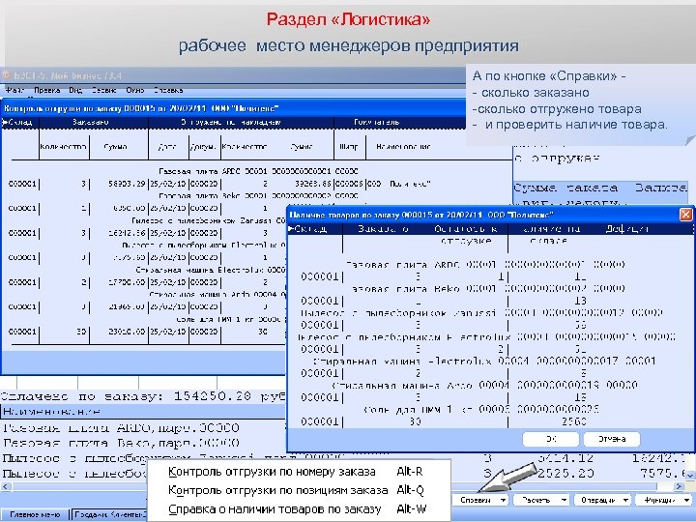
Task: Open the Вид menu
Action: point(75,90)
